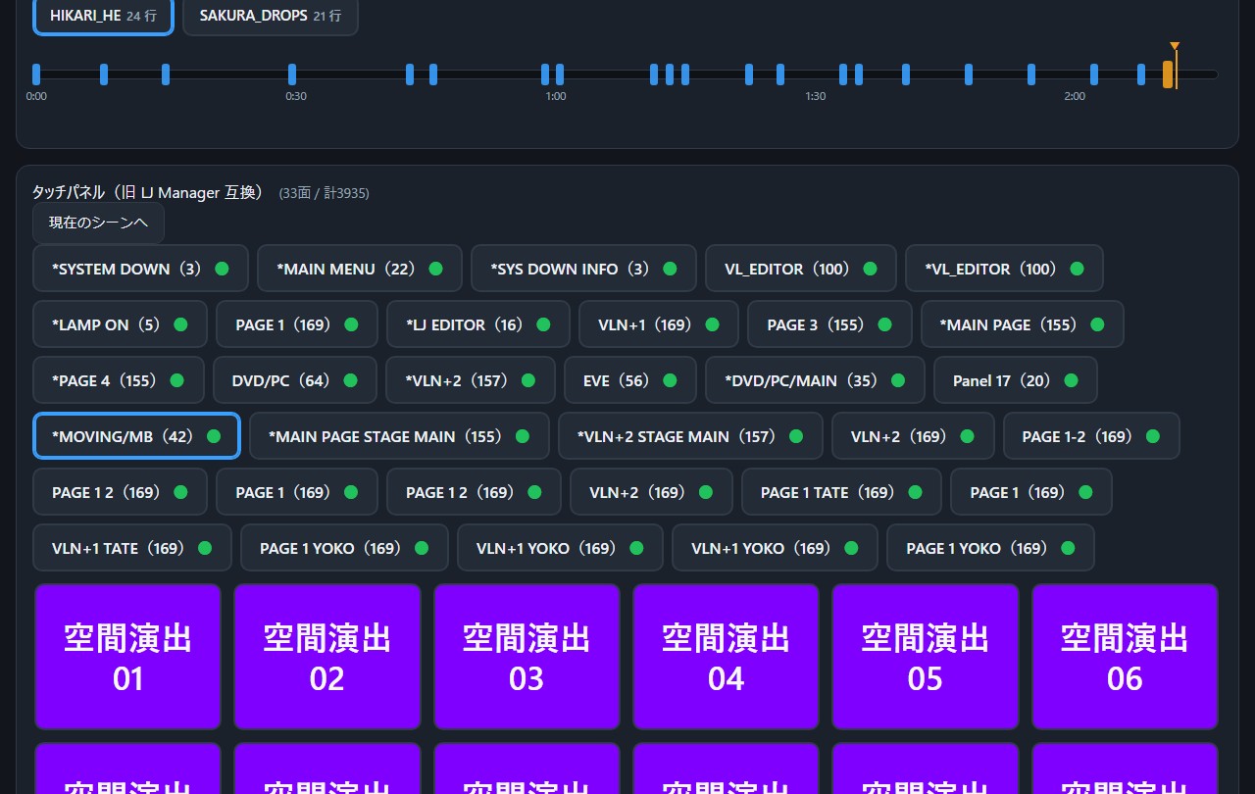The width and height of the screenshot is (1255, 794).
Task: Open the *SYSTEM DOWN (3) panel
Action: pyautogui.click(x=140, y=269)
